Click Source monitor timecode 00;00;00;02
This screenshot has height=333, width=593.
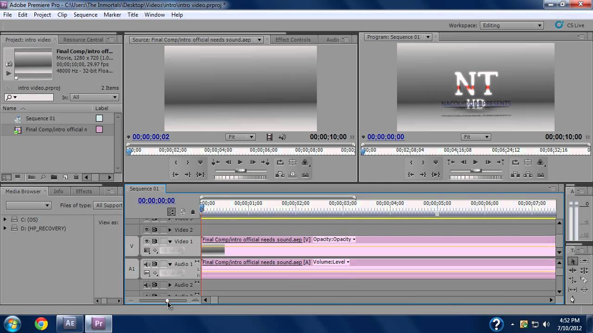(x=151, y=137)
